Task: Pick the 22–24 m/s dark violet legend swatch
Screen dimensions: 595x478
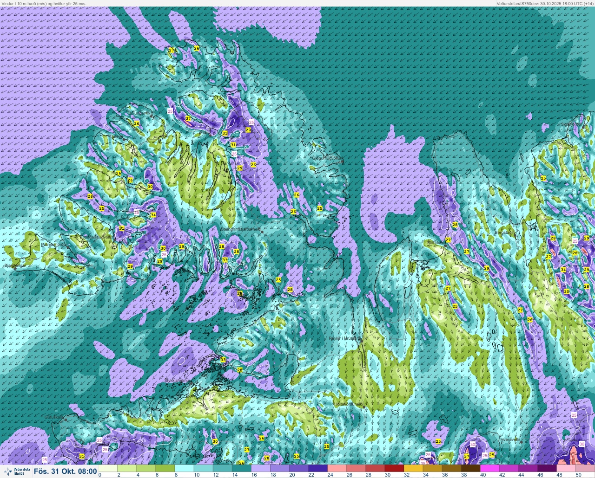Action: tap(317, 468)
